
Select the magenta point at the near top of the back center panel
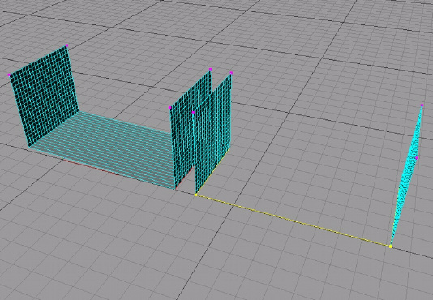coord(170,108)
